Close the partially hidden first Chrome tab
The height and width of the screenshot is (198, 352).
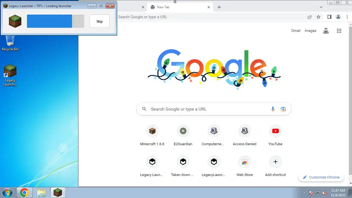click(x=143, y=7)
